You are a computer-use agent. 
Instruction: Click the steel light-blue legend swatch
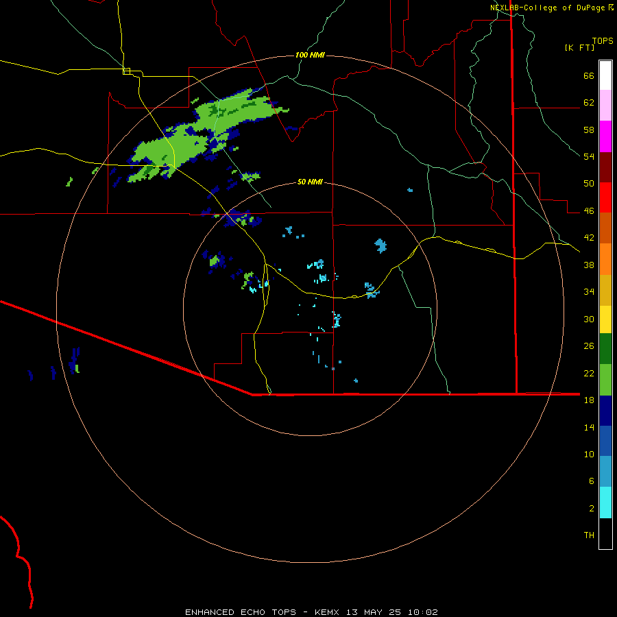pyautogui.click(x=605, y=471)
